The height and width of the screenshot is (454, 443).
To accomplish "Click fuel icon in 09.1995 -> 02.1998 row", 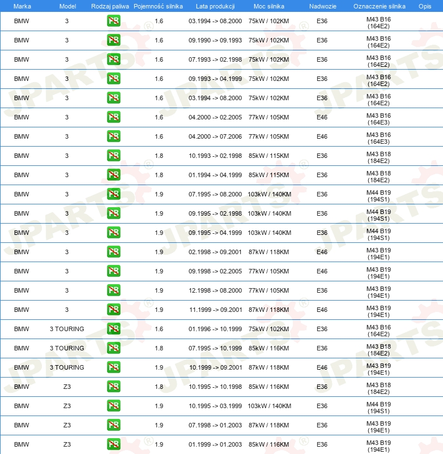I will pyautogui.click(x=113, y=213).
